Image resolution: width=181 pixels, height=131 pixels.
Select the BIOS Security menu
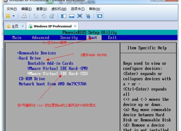pos(69,38)
